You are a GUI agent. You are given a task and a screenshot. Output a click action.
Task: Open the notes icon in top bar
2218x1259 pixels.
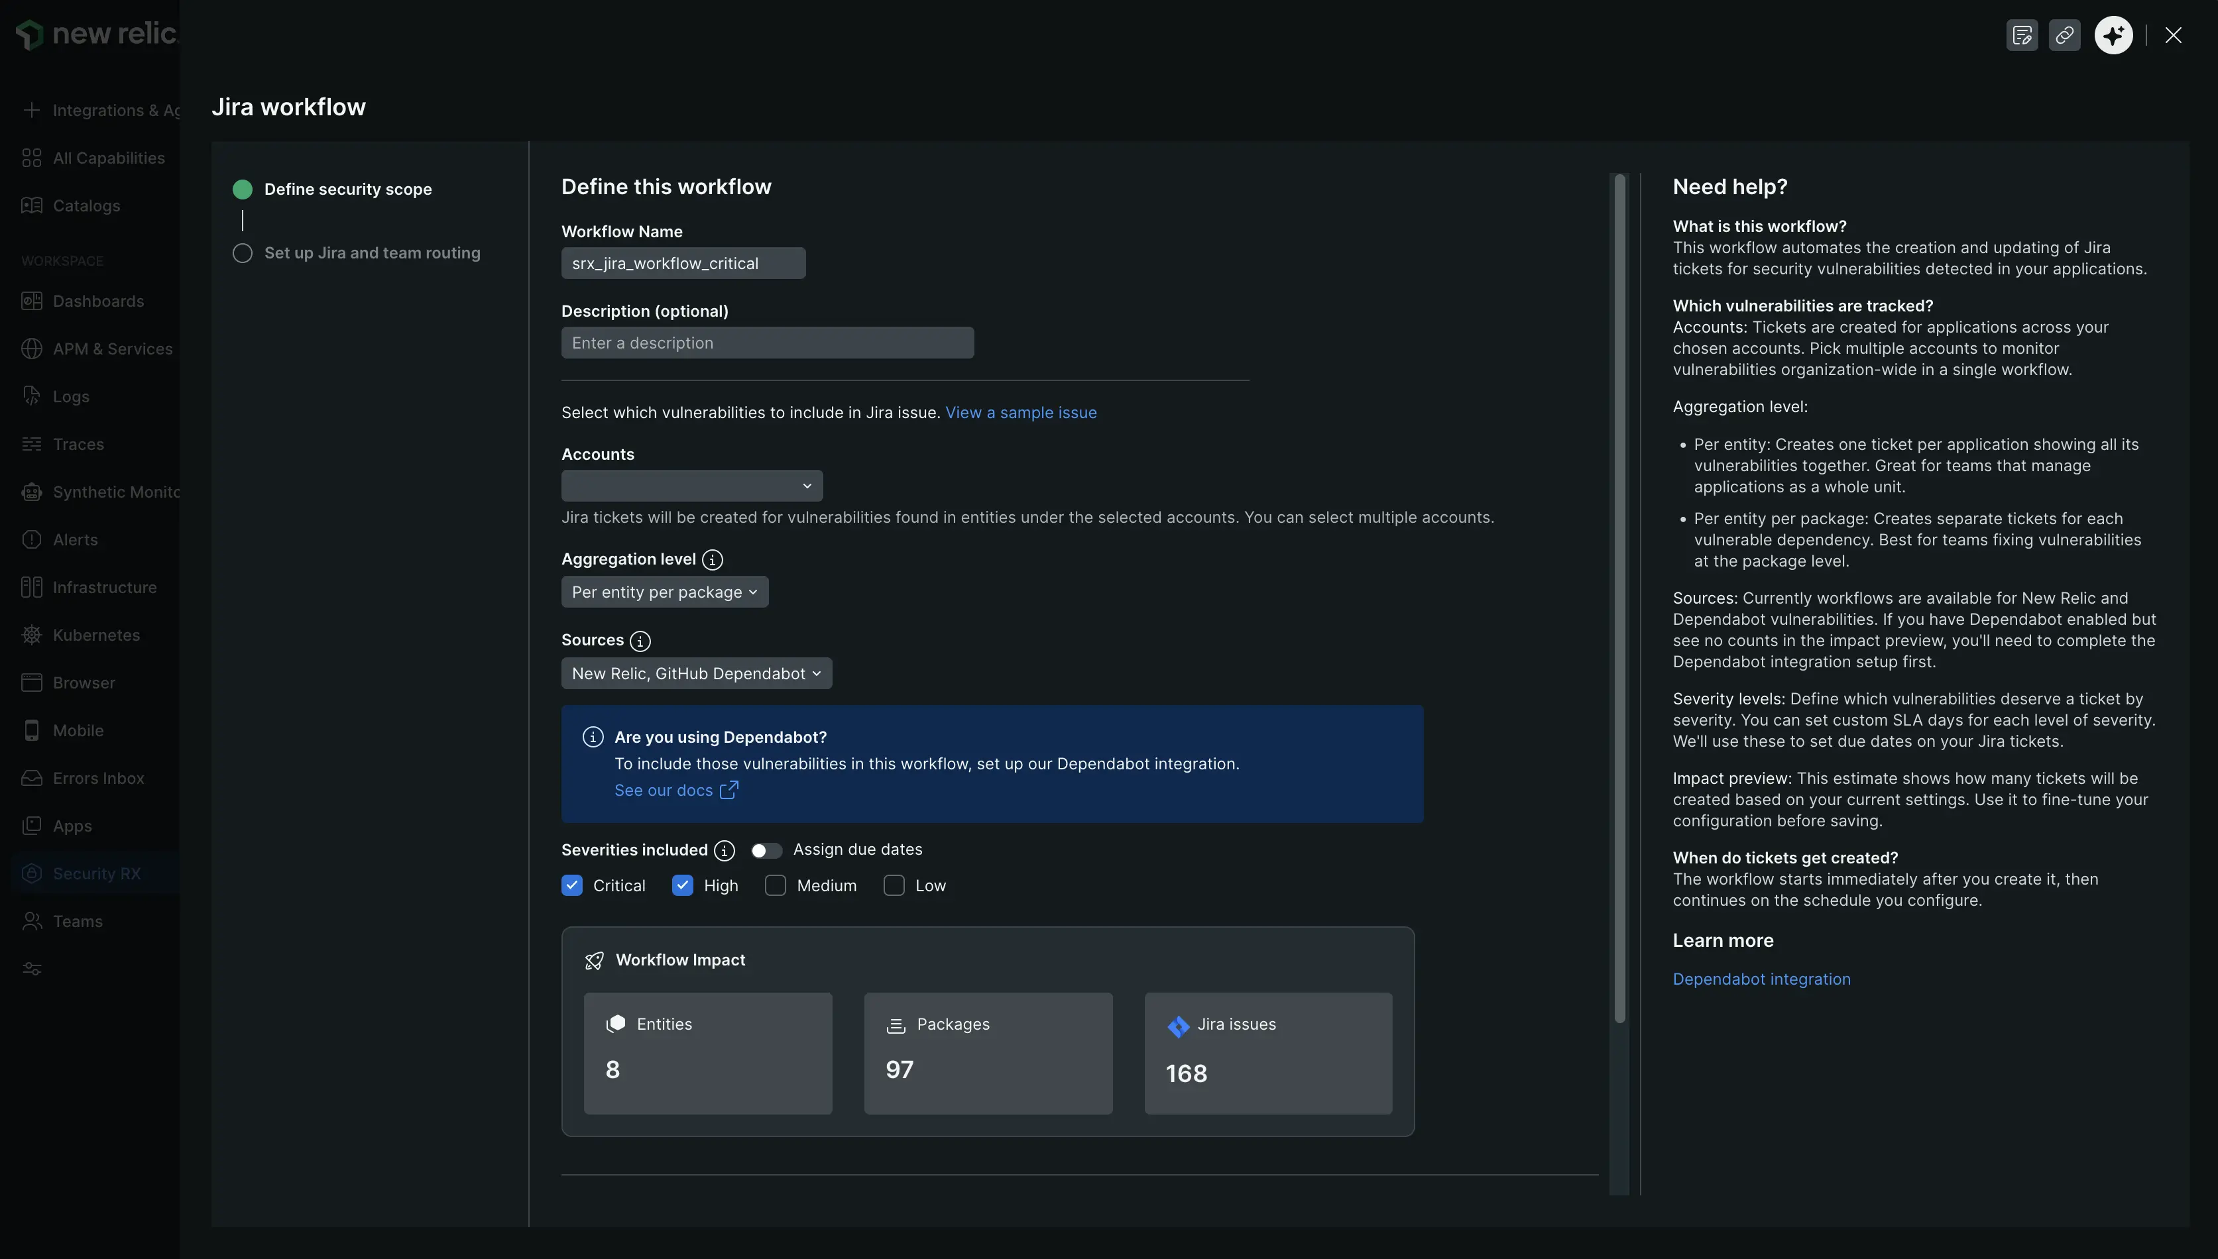coord(2022,36)
